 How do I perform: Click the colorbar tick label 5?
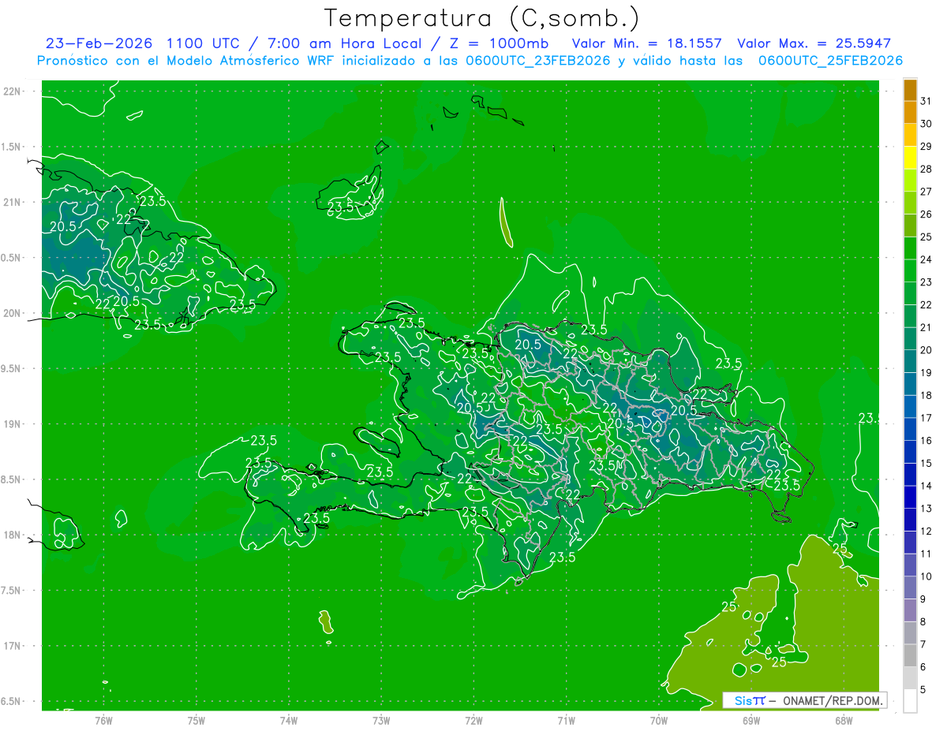pos(923,690)
